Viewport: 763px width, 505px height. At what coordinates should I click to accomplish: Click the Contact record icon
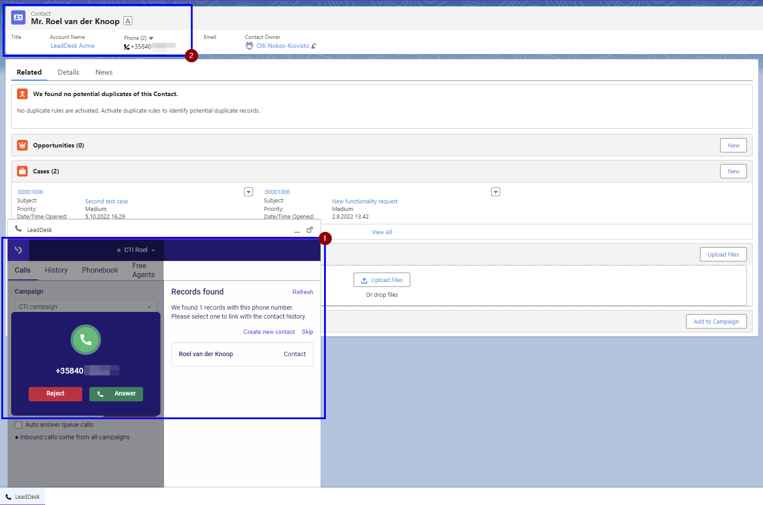click(x=18, y=17)
